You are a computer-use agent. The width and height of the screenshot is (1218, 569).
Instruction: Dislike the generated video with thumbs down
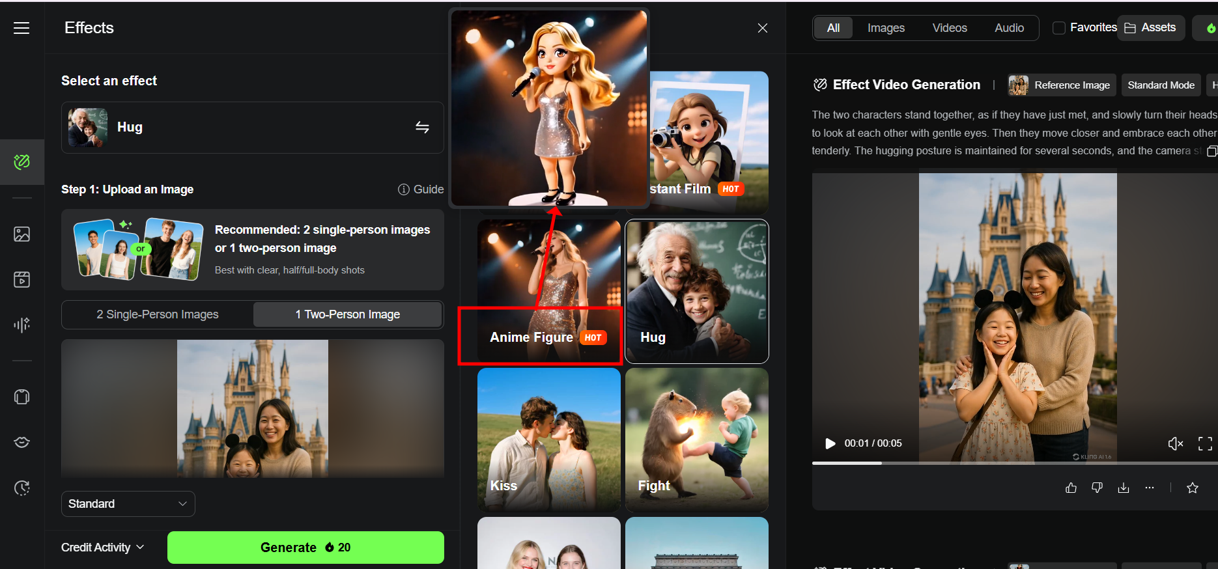tap(1098, 488)
